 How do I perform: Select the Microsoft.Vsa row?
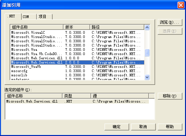pyautogui.click(x=78, y=49)
